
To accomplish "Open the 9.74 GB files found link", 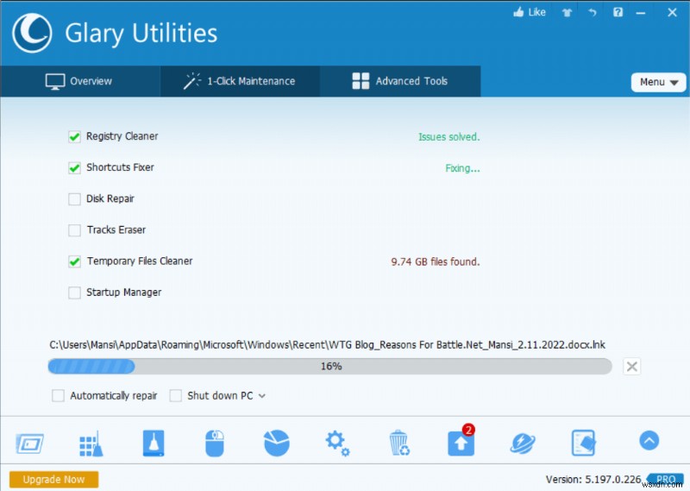I will pyautogui.click(x=436, y=261).
